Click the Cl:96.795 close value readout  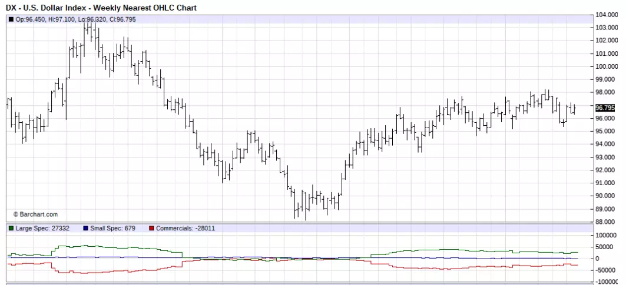122,19
